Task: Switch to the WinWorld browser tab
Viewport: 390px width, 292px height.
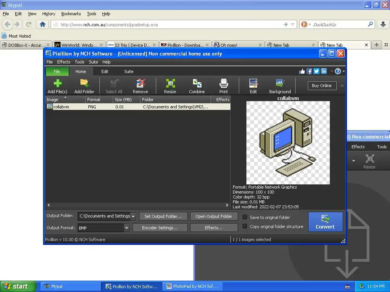Action: 79,45
